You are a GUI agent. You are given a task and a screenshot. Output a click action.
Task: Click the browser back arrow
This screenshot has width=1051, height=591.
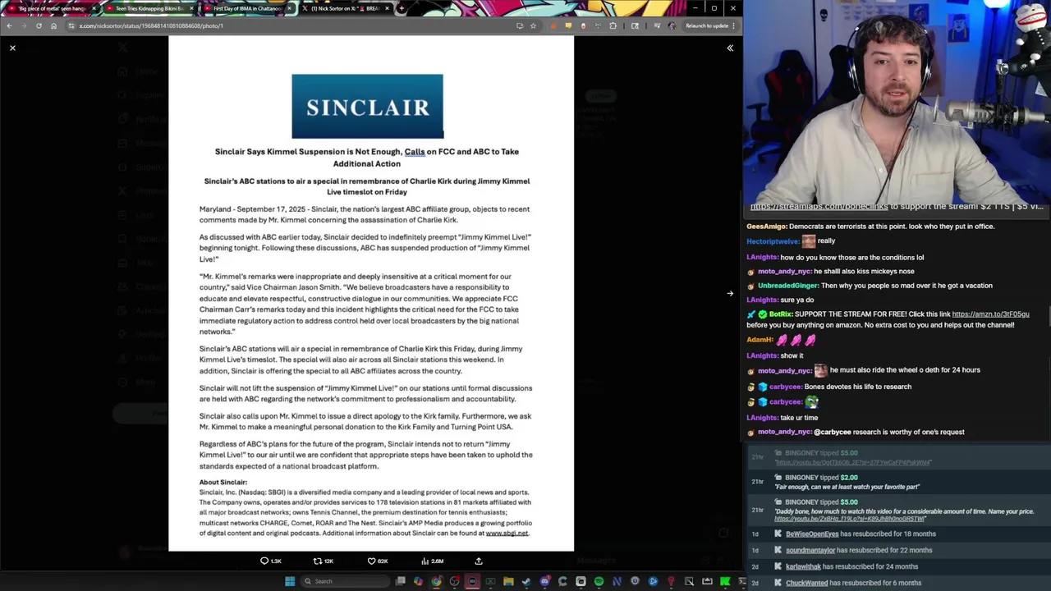9,25
